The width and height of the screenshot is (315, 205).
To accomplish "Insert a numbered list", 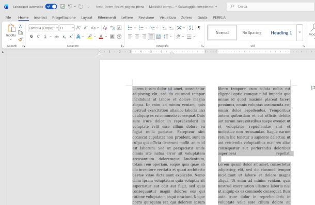I will (141, 28).
